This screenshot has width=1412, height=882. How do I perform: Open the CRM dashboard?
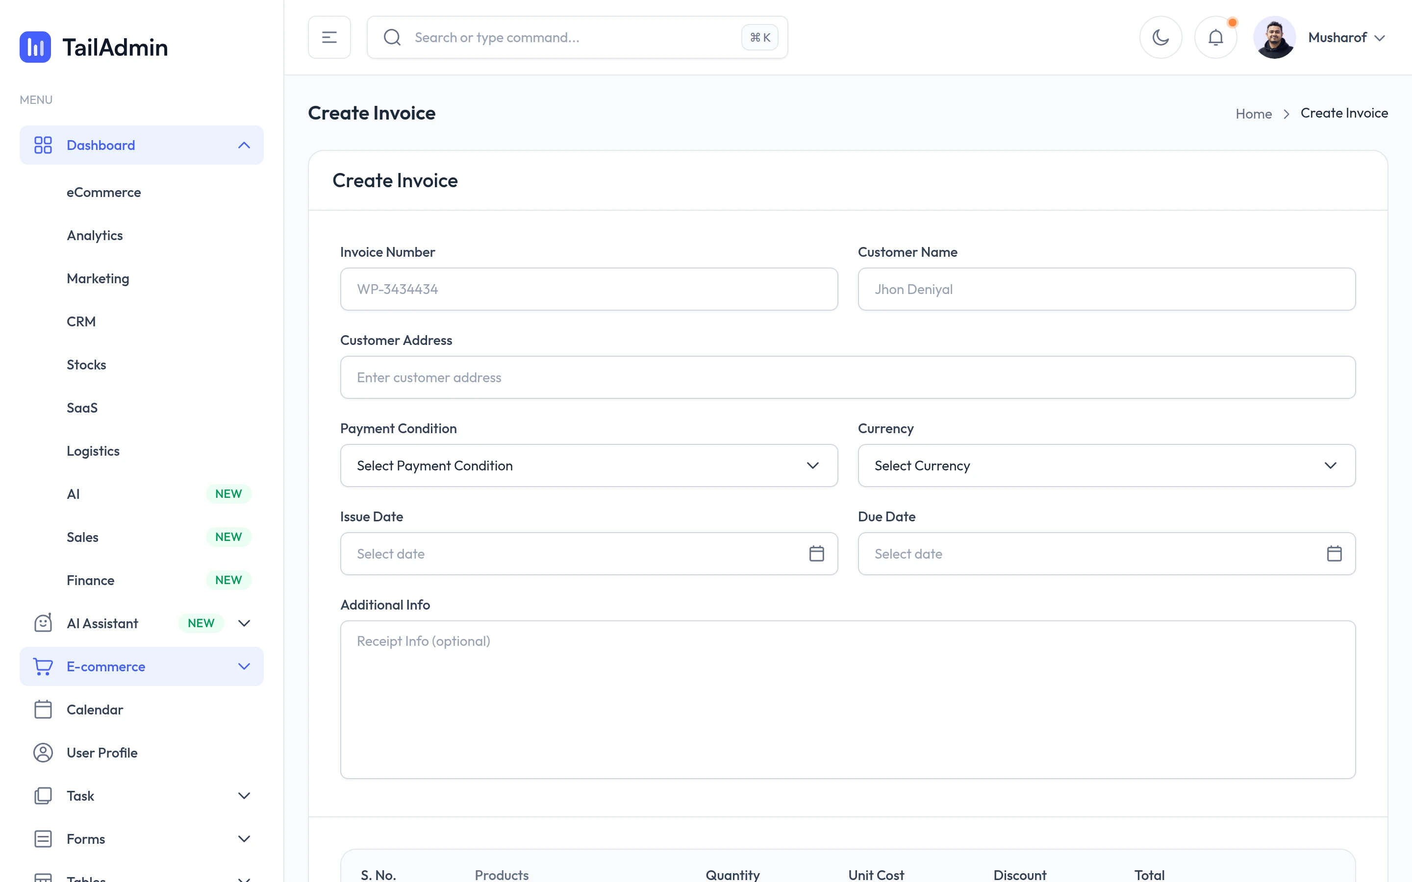click(x=81, y=322)
